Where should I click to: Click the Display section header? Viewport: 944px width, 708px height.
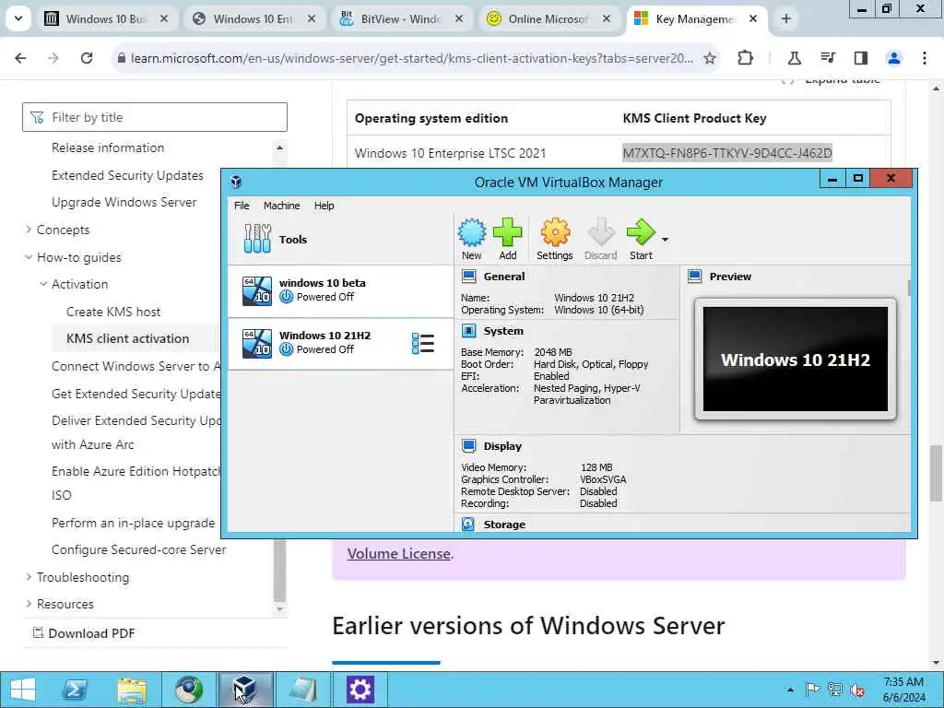point(502,446)
